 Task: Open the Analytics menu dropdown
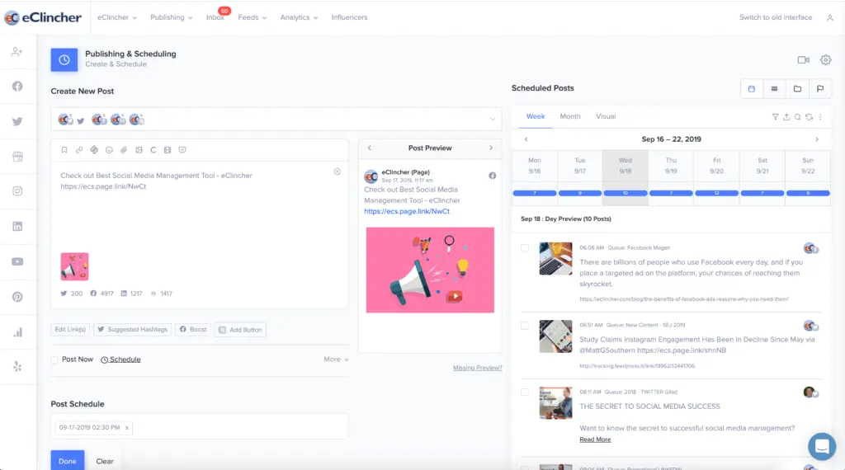[299, 17]
